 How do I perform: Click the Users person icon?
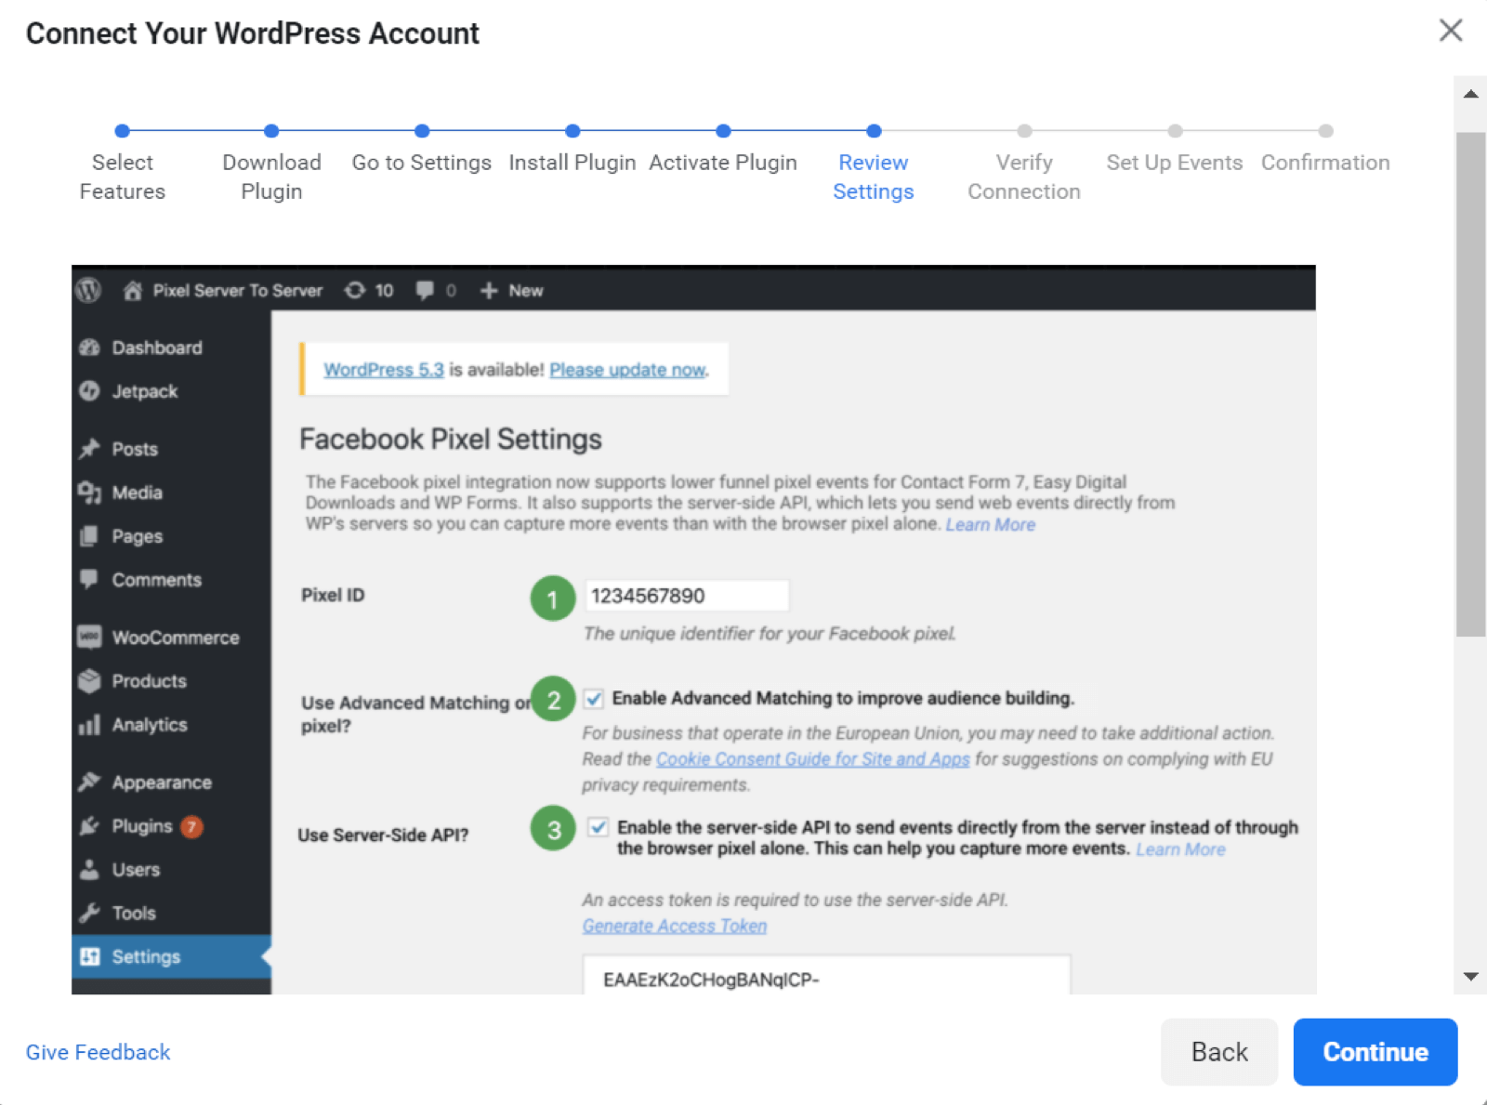[89, 869]
